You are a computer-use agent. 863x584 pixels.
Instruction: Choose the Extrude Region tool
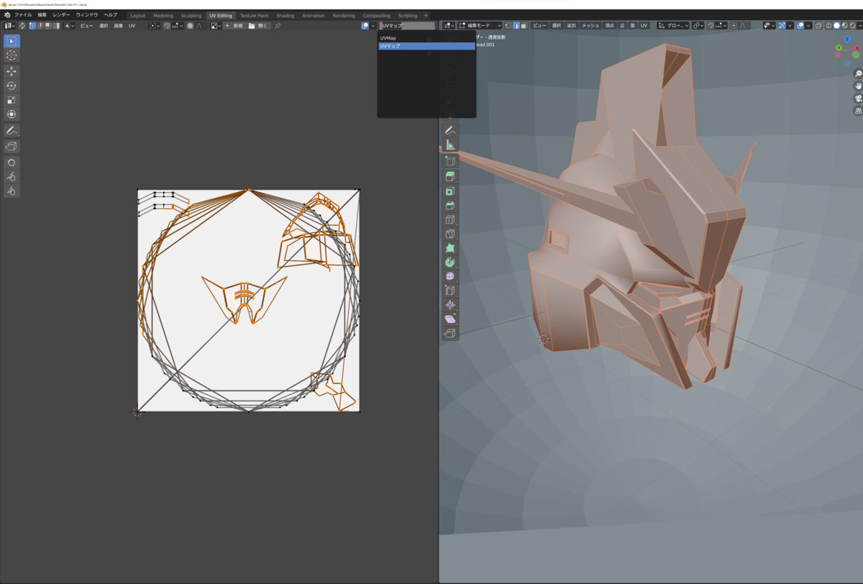(x=450, y=176)
